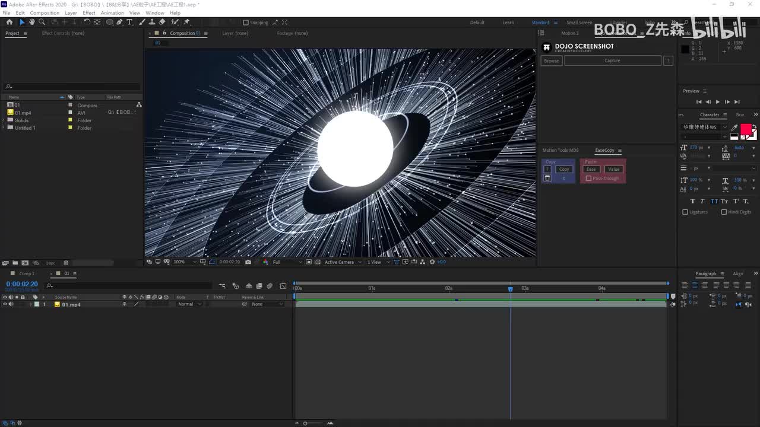The height and width of the screenshot is (427, 760).
Task: Select the Pen tool
Action: 119,22
